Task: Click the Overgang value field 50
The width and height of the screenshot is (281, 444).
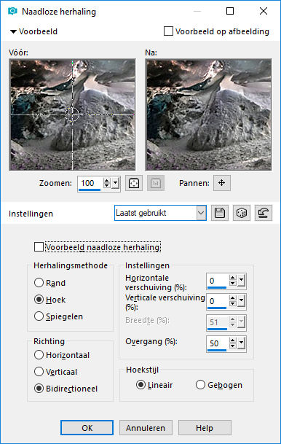Action: click(217, 343)
